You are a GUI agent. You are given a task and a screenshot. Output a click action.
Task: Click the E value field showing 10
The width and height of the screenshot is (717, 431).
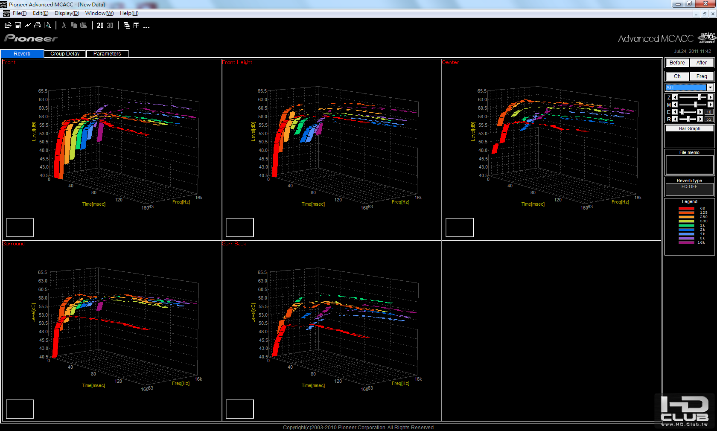point(709,112)
